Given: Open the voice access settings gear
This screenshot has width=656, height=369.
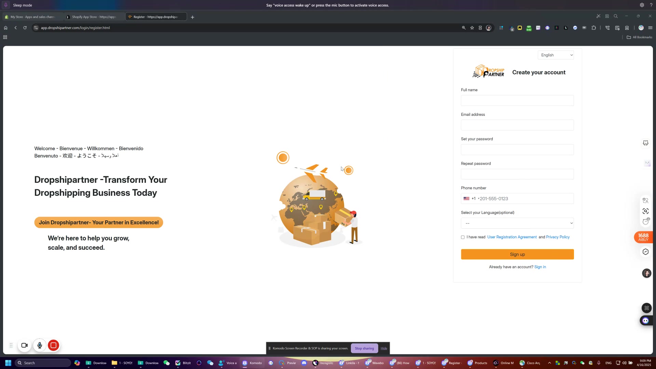Looking at the screenshot, I should coord(642,5).
